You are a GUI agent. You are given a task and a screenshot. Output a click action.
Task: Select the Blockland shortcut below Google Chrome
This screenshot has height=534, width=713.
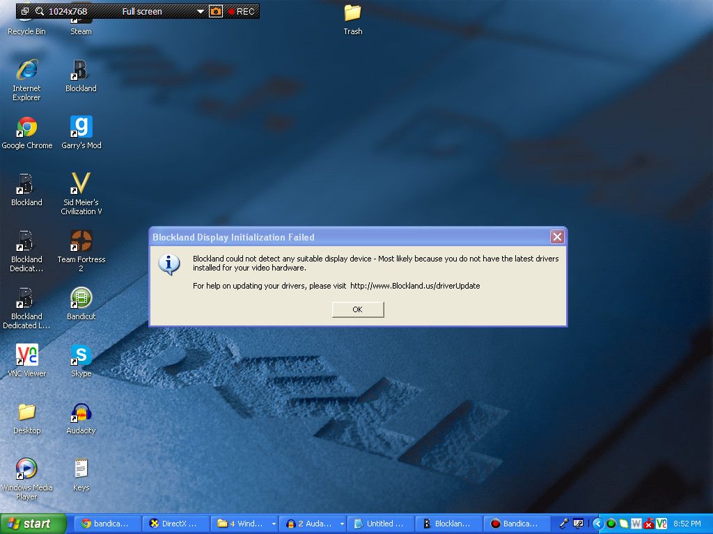click(26, 190)
